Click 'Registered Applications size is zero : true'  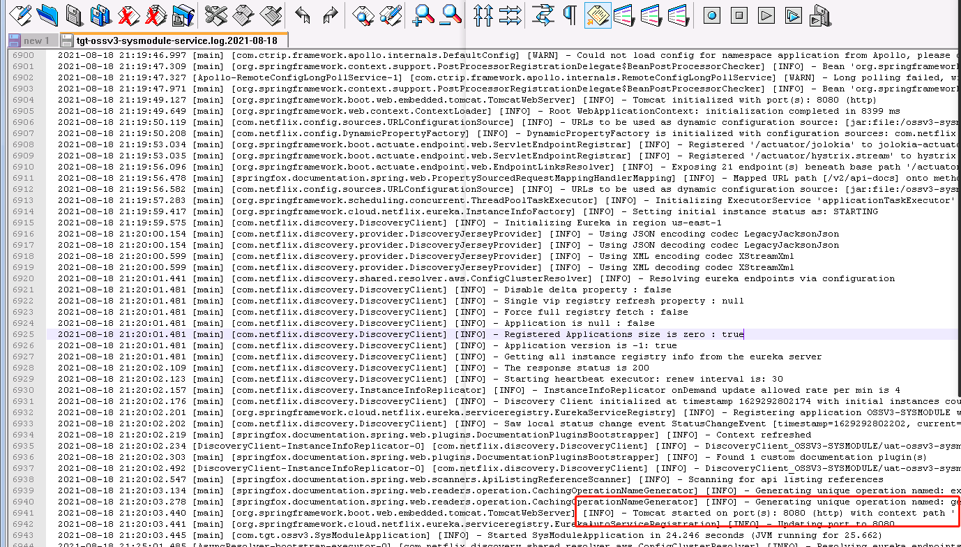tap(624, 334)
